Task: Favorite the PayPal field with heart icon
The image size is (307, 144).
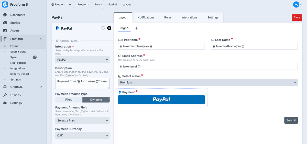Action: click(x=103, y=28)
